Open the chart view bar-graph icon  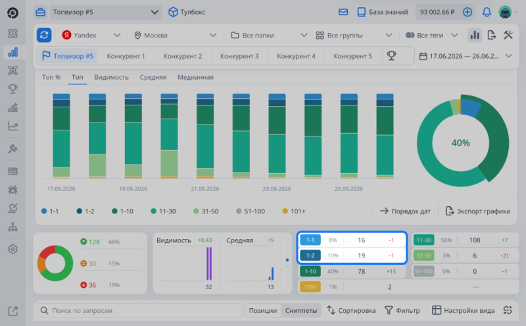click(475, 35)
